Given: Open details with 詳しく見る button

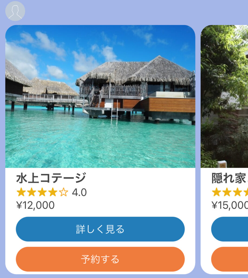Looking at the screenshot, I should (100, 229).
